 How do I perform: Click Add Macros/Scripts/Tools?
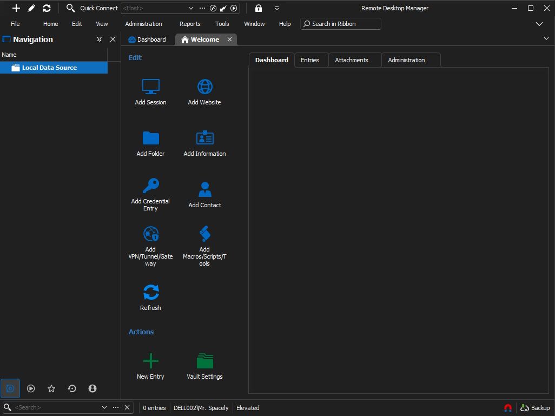click(x=204, y=247)
